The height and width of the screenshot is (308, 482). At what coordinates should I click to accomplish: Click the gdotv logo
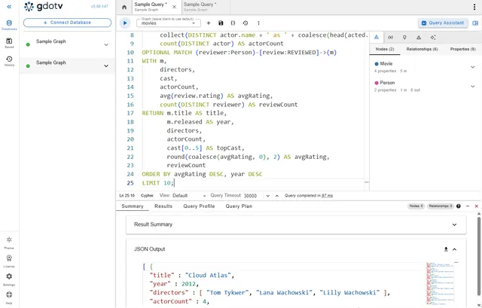(x=43, y=7)
